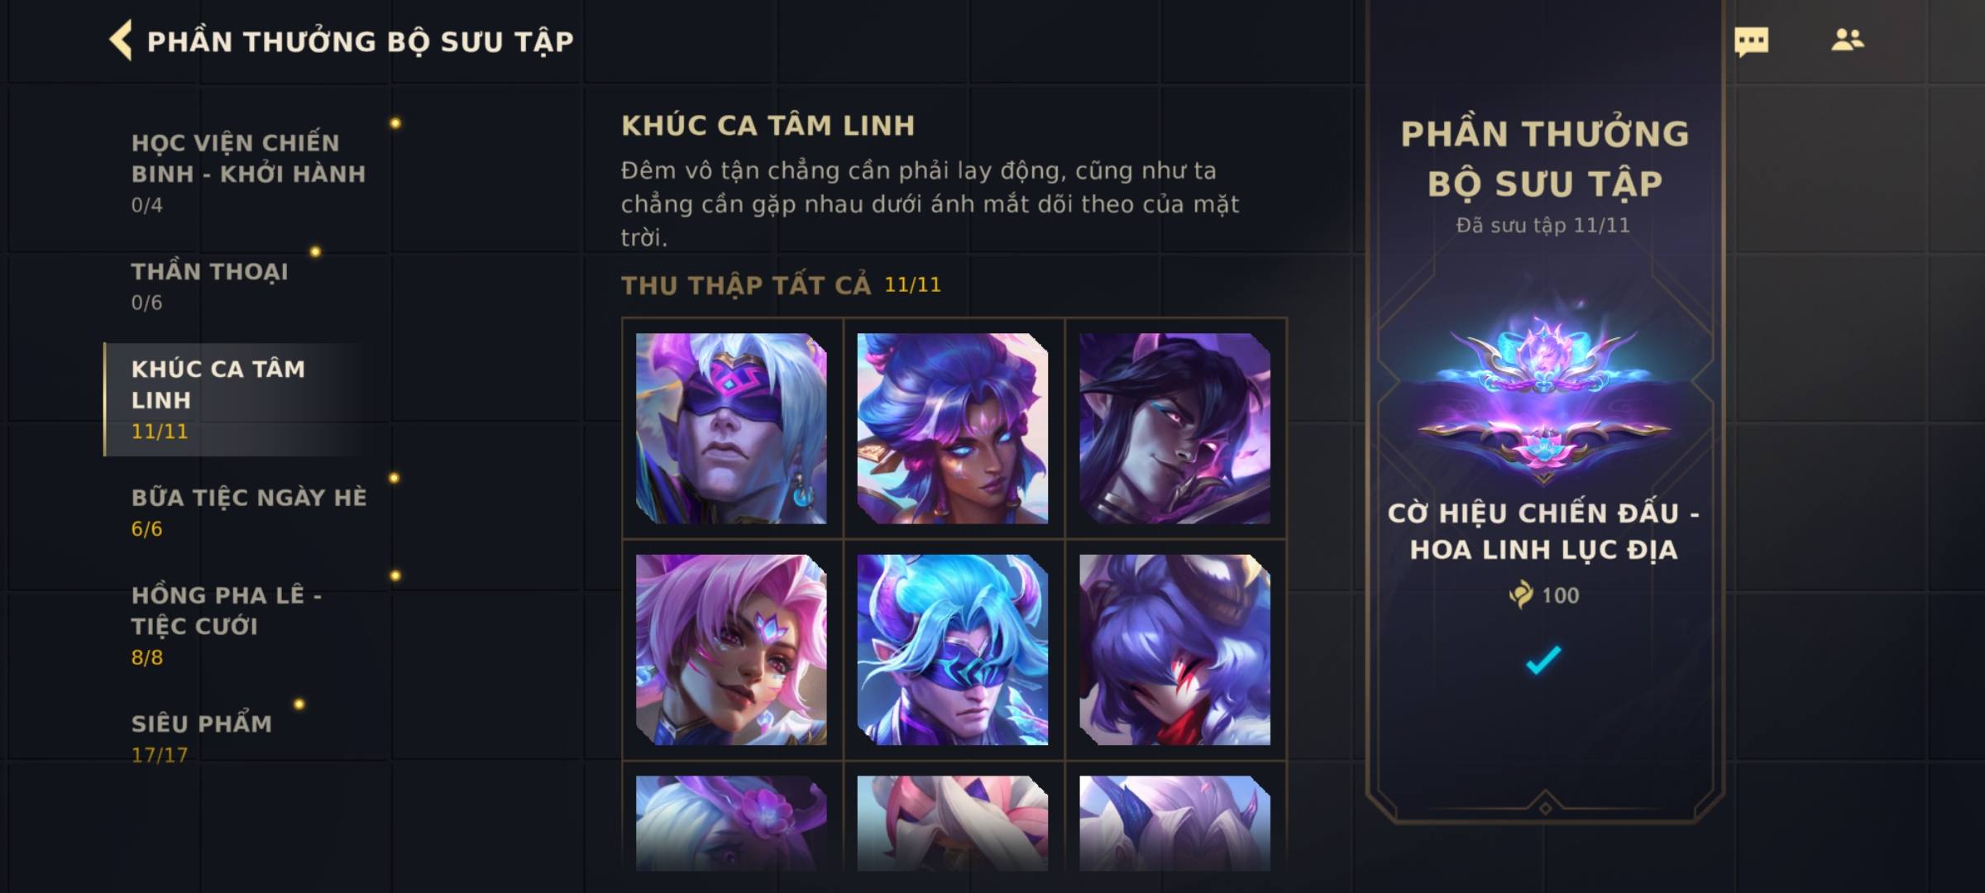View the dark-haired horned champion skin
Image resolution: width=1985 pixels, height=893 pixels.
click(1174, 428)
